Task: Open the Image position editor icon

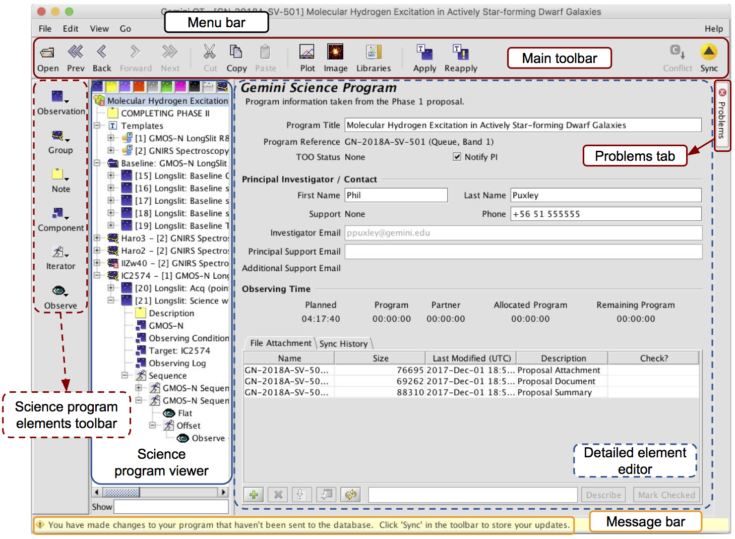Action: click(335, 51)
